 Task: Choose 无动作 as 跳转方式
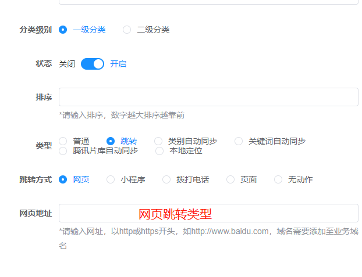click(x=278, y=179)
